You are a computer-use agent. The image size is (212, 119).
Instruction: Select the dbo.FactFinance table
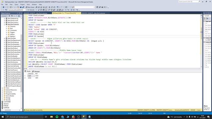pos(13,70)
